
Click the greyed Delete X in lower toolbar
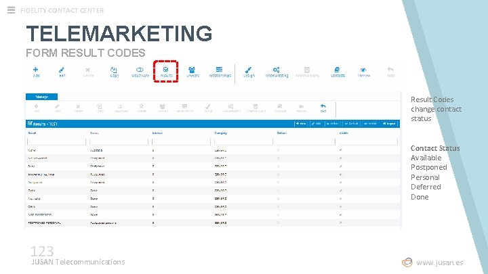coord(79,108)
